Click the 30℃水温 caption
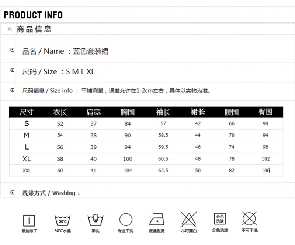Screen dimensions: 295x245 (63, 231)
